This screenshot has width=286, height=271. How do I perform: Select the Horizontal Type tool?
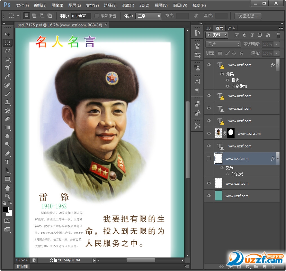click(x=7, y=162)
